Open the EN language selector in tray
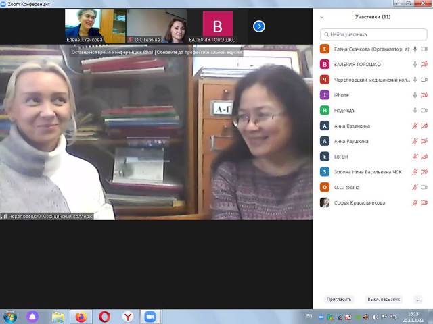The image size is (433, 324). coord(309,316)
